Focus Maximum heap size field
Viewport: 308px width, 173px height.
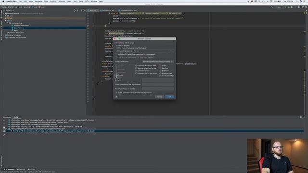click(158, 89)
